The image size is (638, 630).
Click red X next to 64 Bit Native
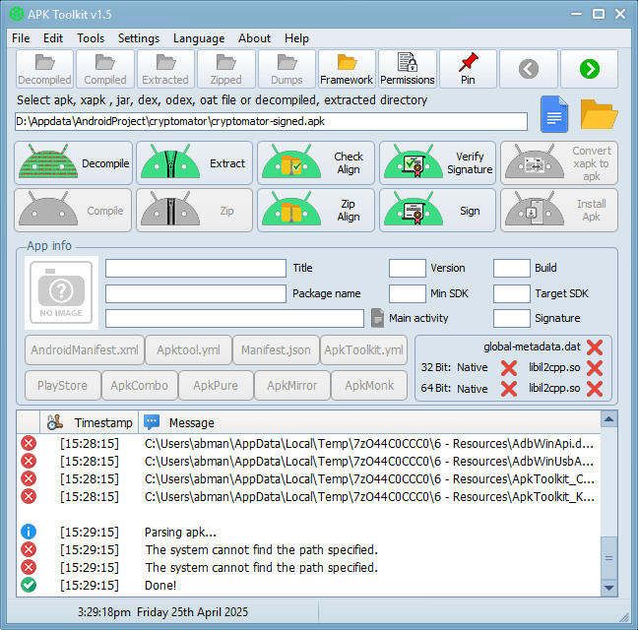pos(509,389)
